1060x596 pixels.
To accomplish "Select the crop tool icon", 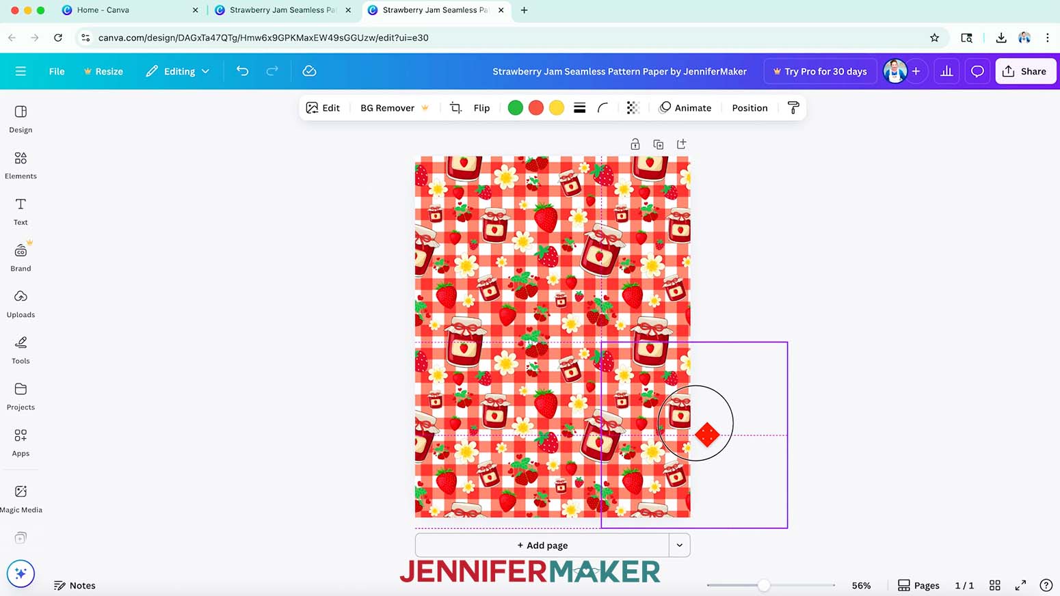I will [455, 108].
